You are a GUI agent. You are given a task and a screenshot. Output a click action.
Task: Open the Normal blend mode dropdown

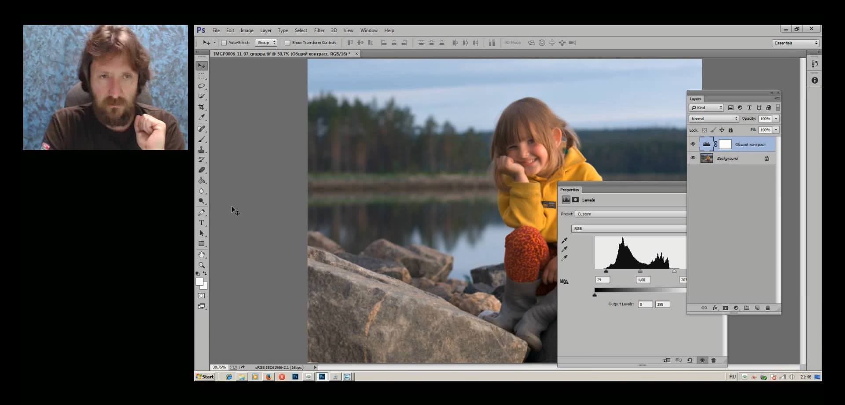(x=713, y=119)
